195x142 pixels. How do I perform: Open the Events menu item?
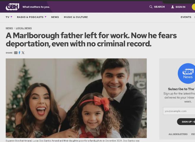coord(186,17)
